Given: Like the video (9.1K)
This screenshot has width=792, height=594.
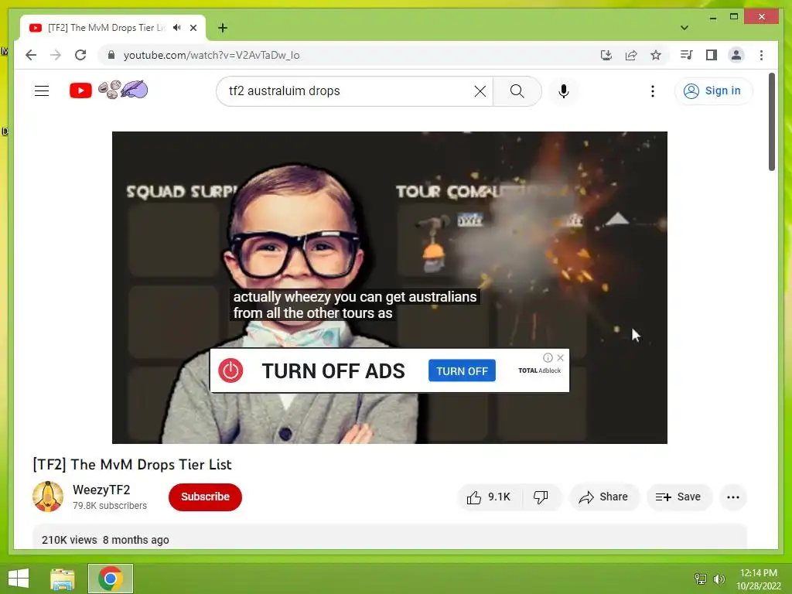Looking at the screenshot, I should (x=490, y=497).
